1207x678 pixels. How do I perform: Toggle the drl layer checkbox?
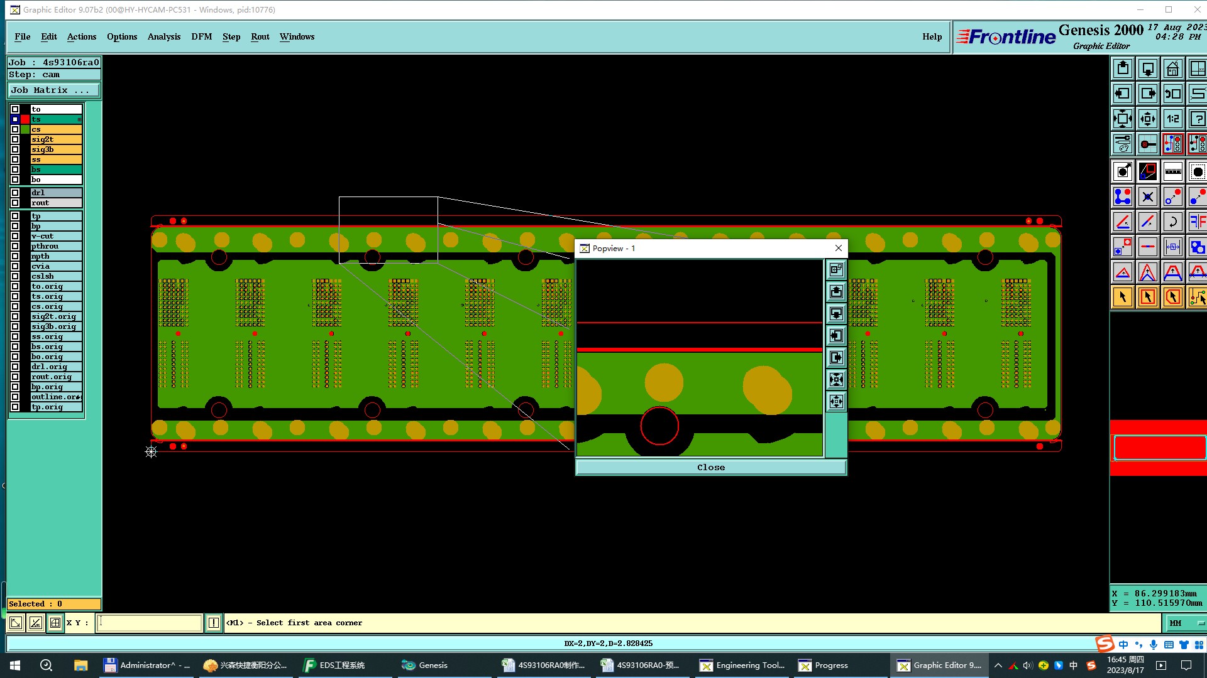(15, 193)
